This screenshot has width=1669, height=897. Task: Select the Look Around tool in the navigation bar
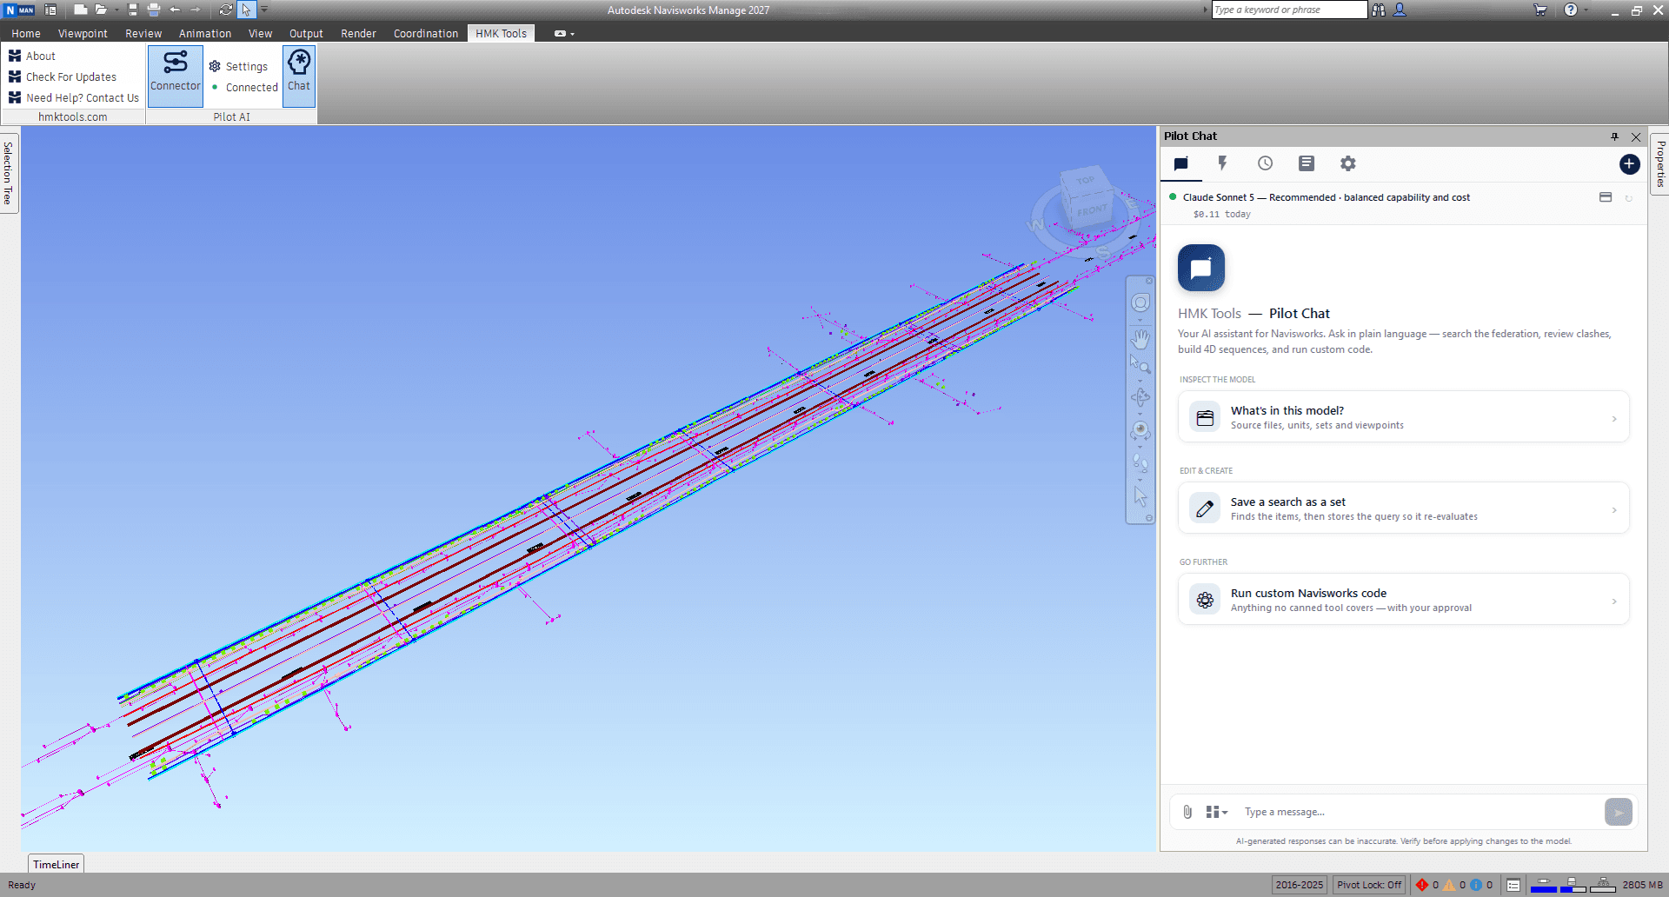(1140, 430)
